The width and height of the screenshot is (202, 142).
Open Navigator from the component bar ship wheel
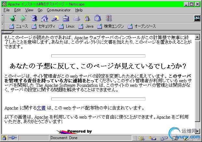142,138
